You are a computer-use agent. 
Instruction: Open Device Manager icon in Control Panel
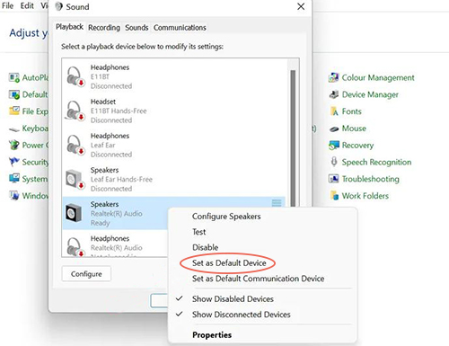point(334,94)
